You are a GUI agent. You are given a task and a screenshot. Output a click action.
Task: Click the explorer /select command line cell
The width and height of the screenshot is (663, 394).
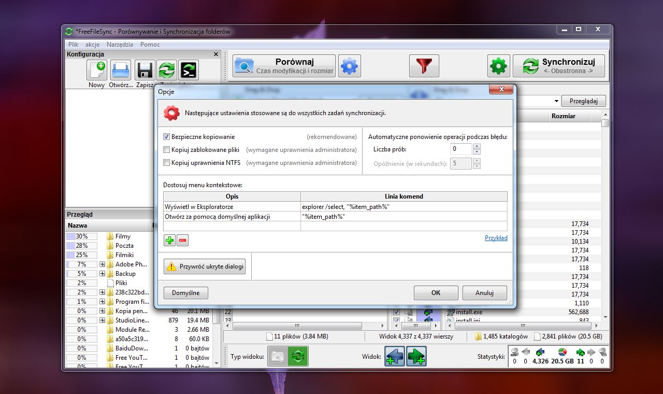tap(404, 206)
